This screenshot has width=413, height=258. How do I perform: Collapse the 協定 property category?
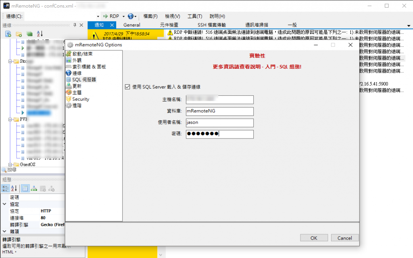(4, 204)
